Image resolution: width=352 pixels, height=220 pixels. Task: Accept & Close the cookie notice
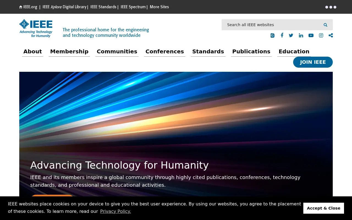324,208
